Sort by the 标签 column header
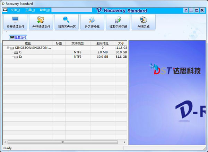This screenshot has height=152, width=208. (x=59, y=43)
